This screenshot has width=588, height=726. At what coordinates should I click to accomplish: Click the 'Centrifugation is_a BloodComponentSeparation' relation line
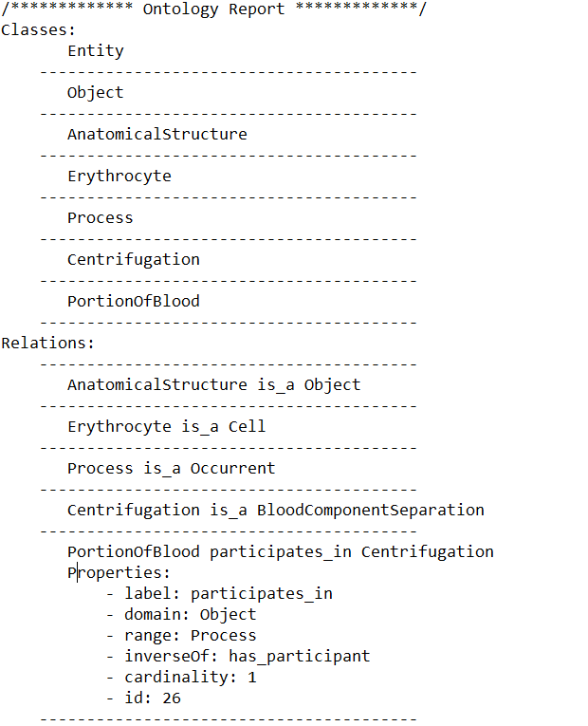coord(275,511)
